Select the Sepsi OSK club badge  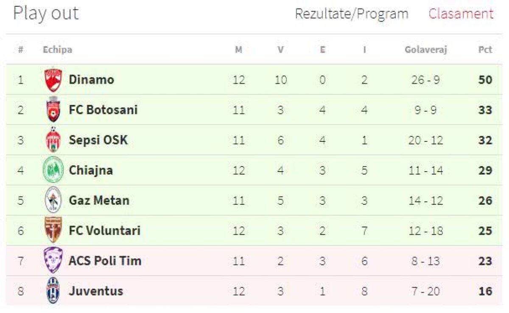(53, 140)
